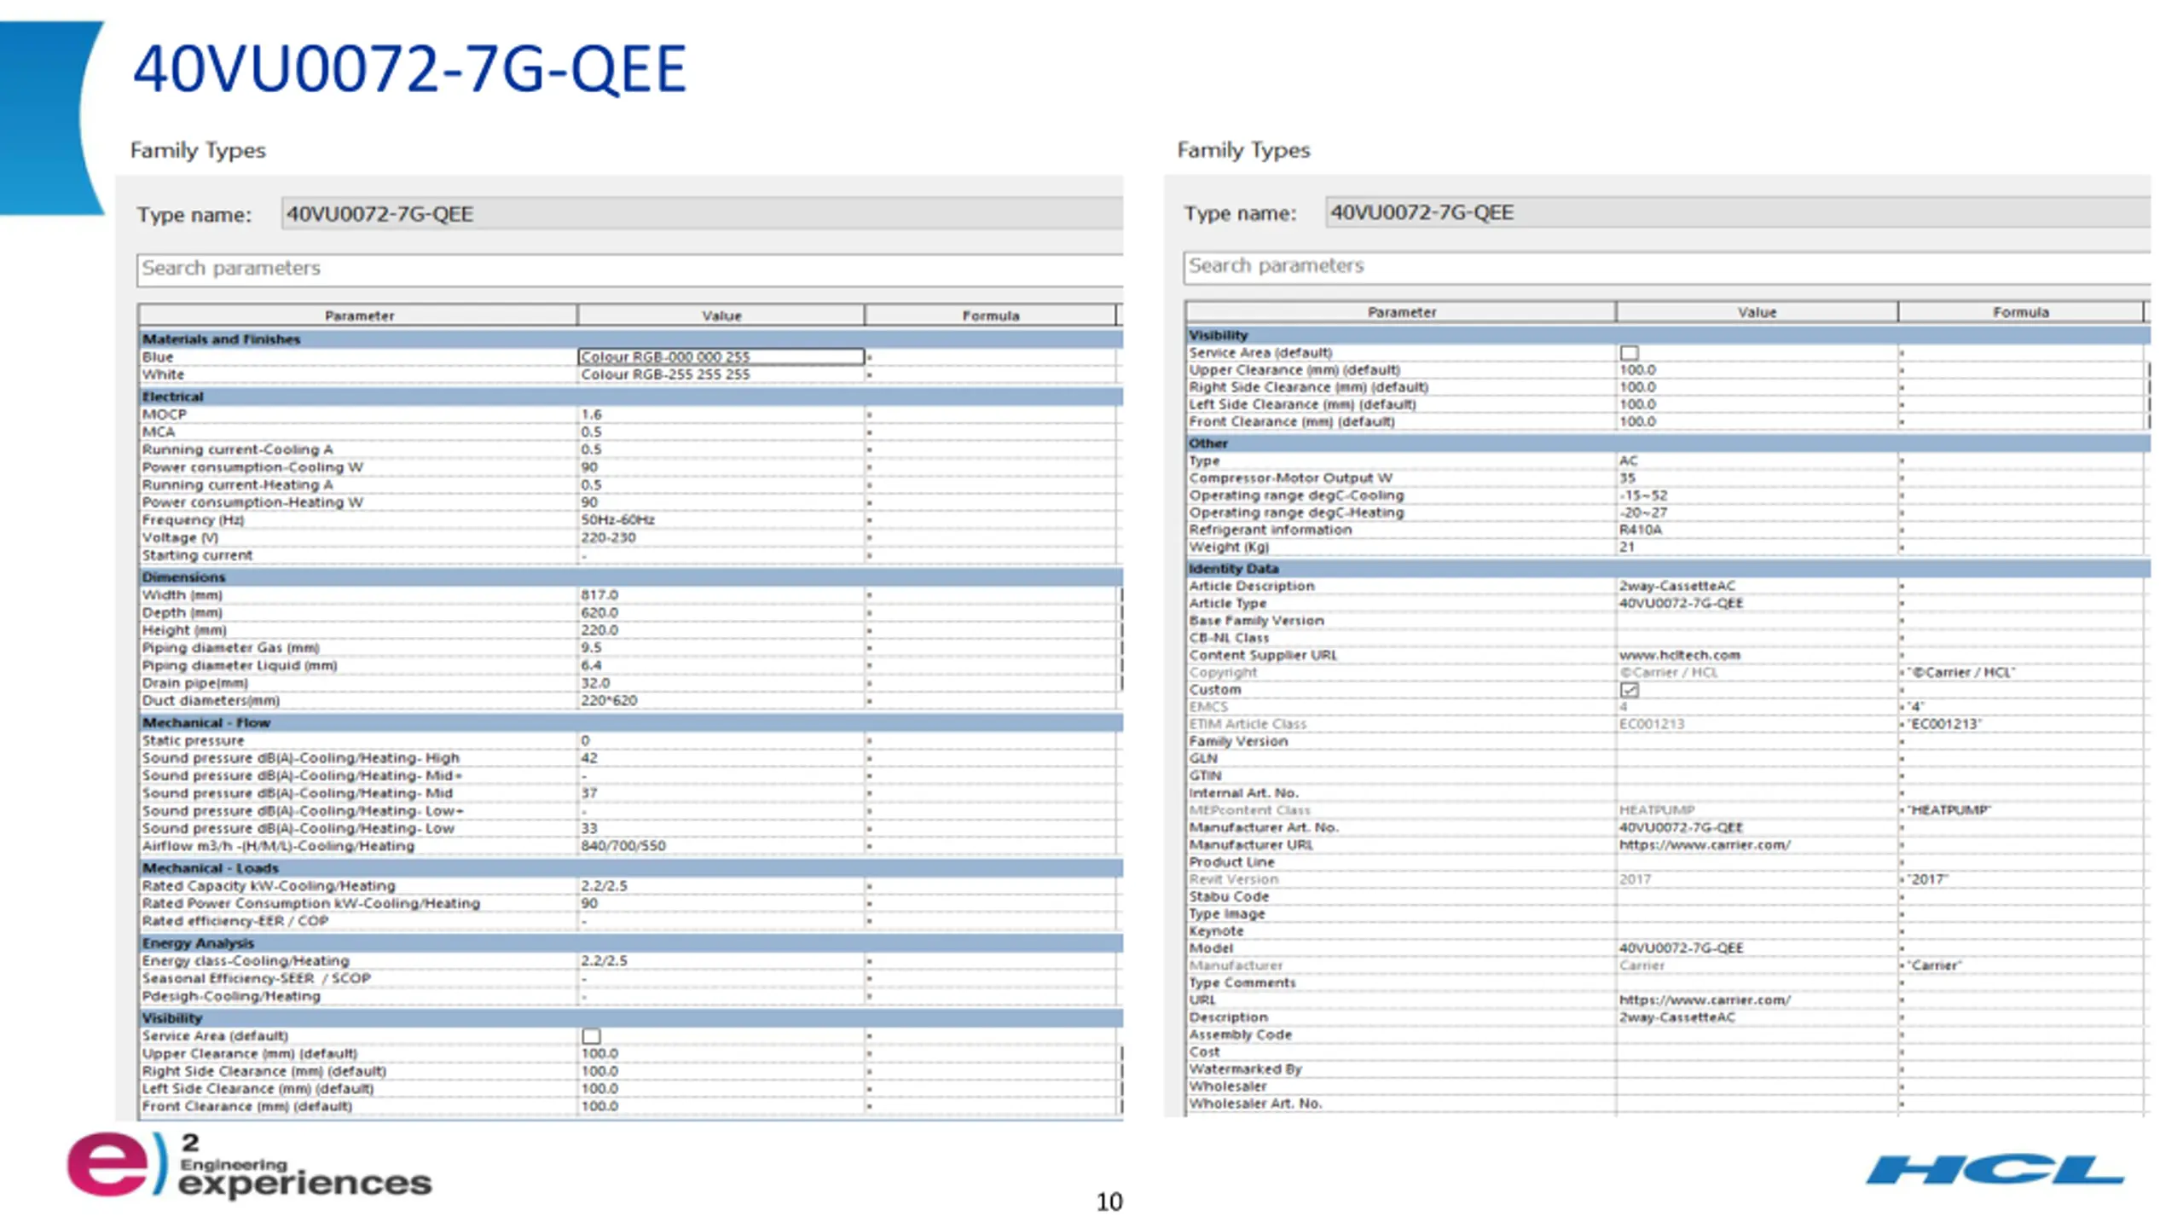Click the Formula column header in right table

(x=2020, y=312)
